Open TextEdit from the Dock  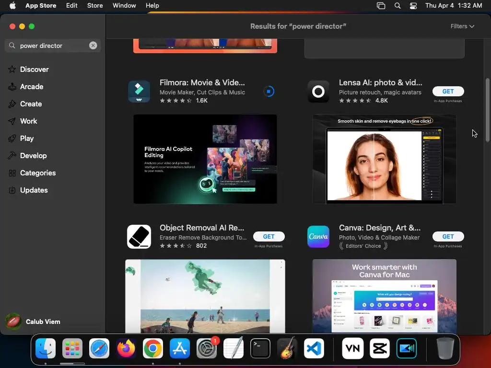pyautogui.click(x=234, y=348)
